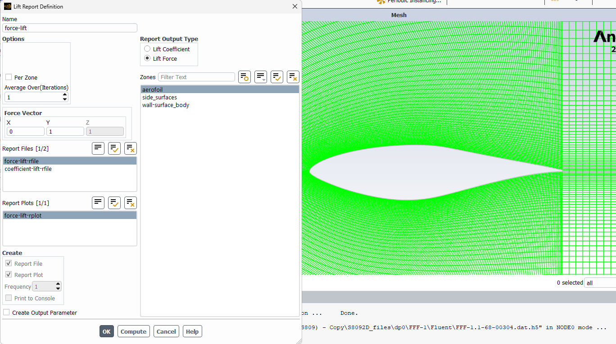The image size is (616, 344).
Task: Increase Average Over Iterations with up arrow
Action: (65, 95)
